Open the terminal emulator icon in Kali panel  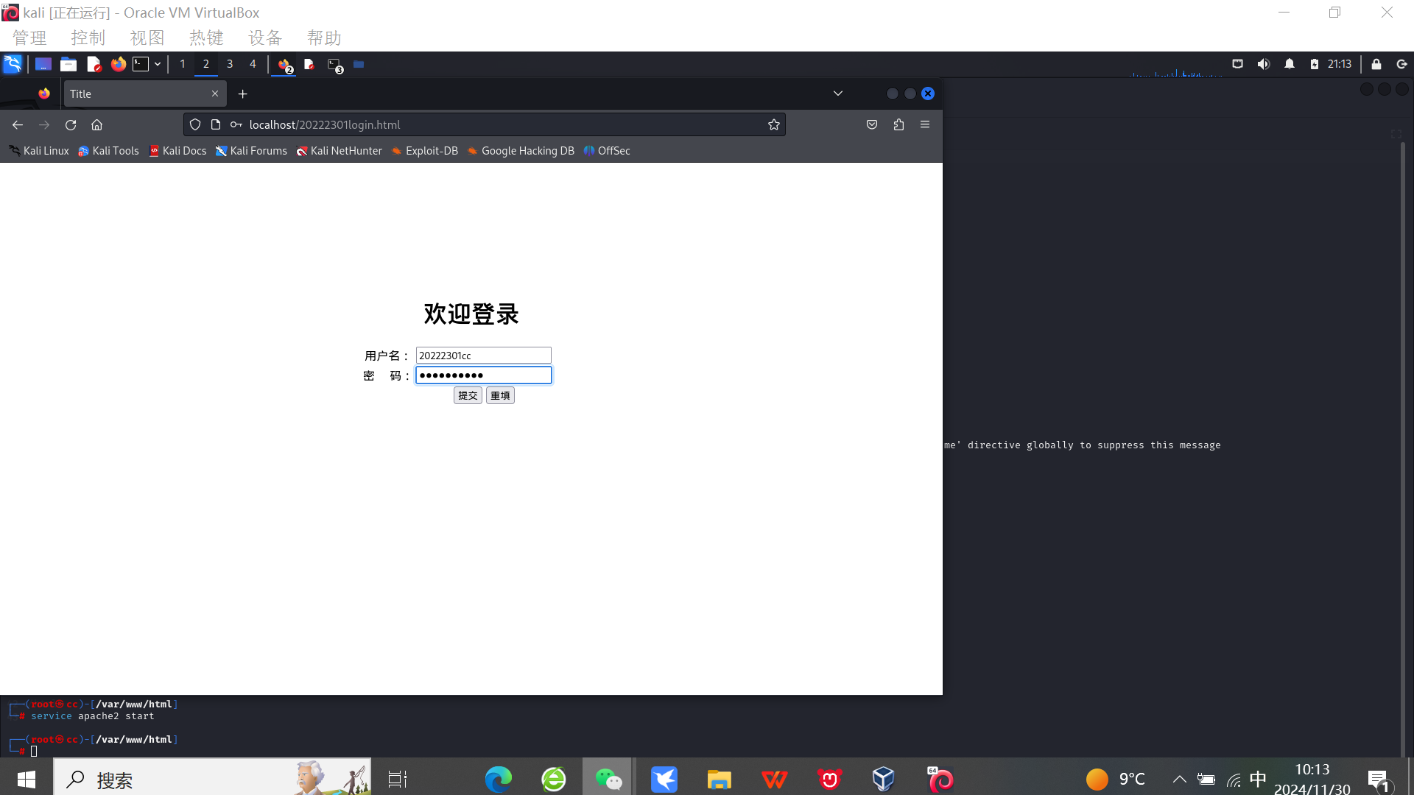tap(141, 65)
